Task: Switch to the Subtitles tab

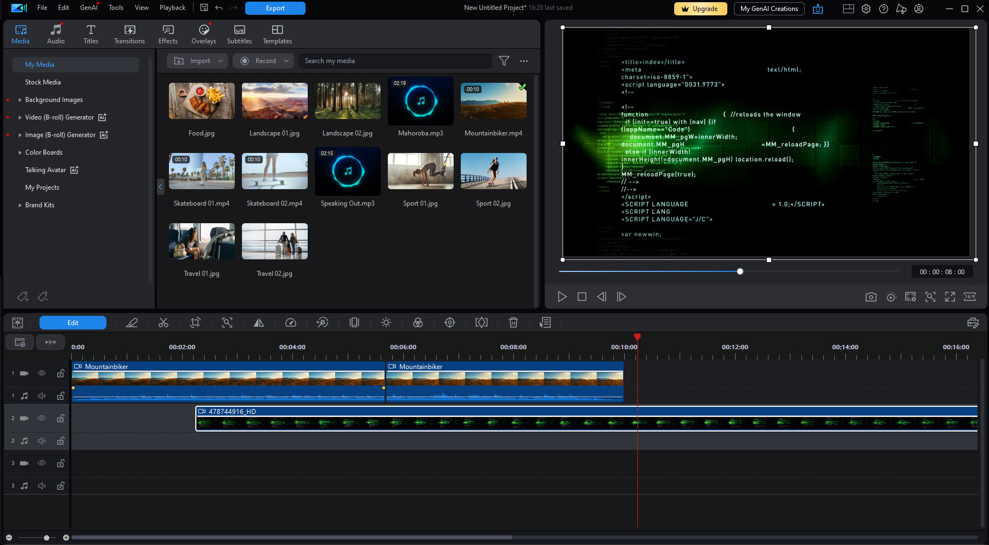Action: (x=239, y=34)
